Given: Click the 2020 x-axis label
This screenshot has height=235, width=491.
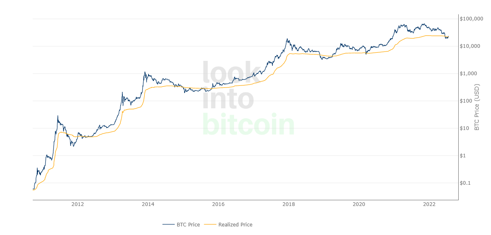Looking at the screenshot, I should click(x=359, y=204).
